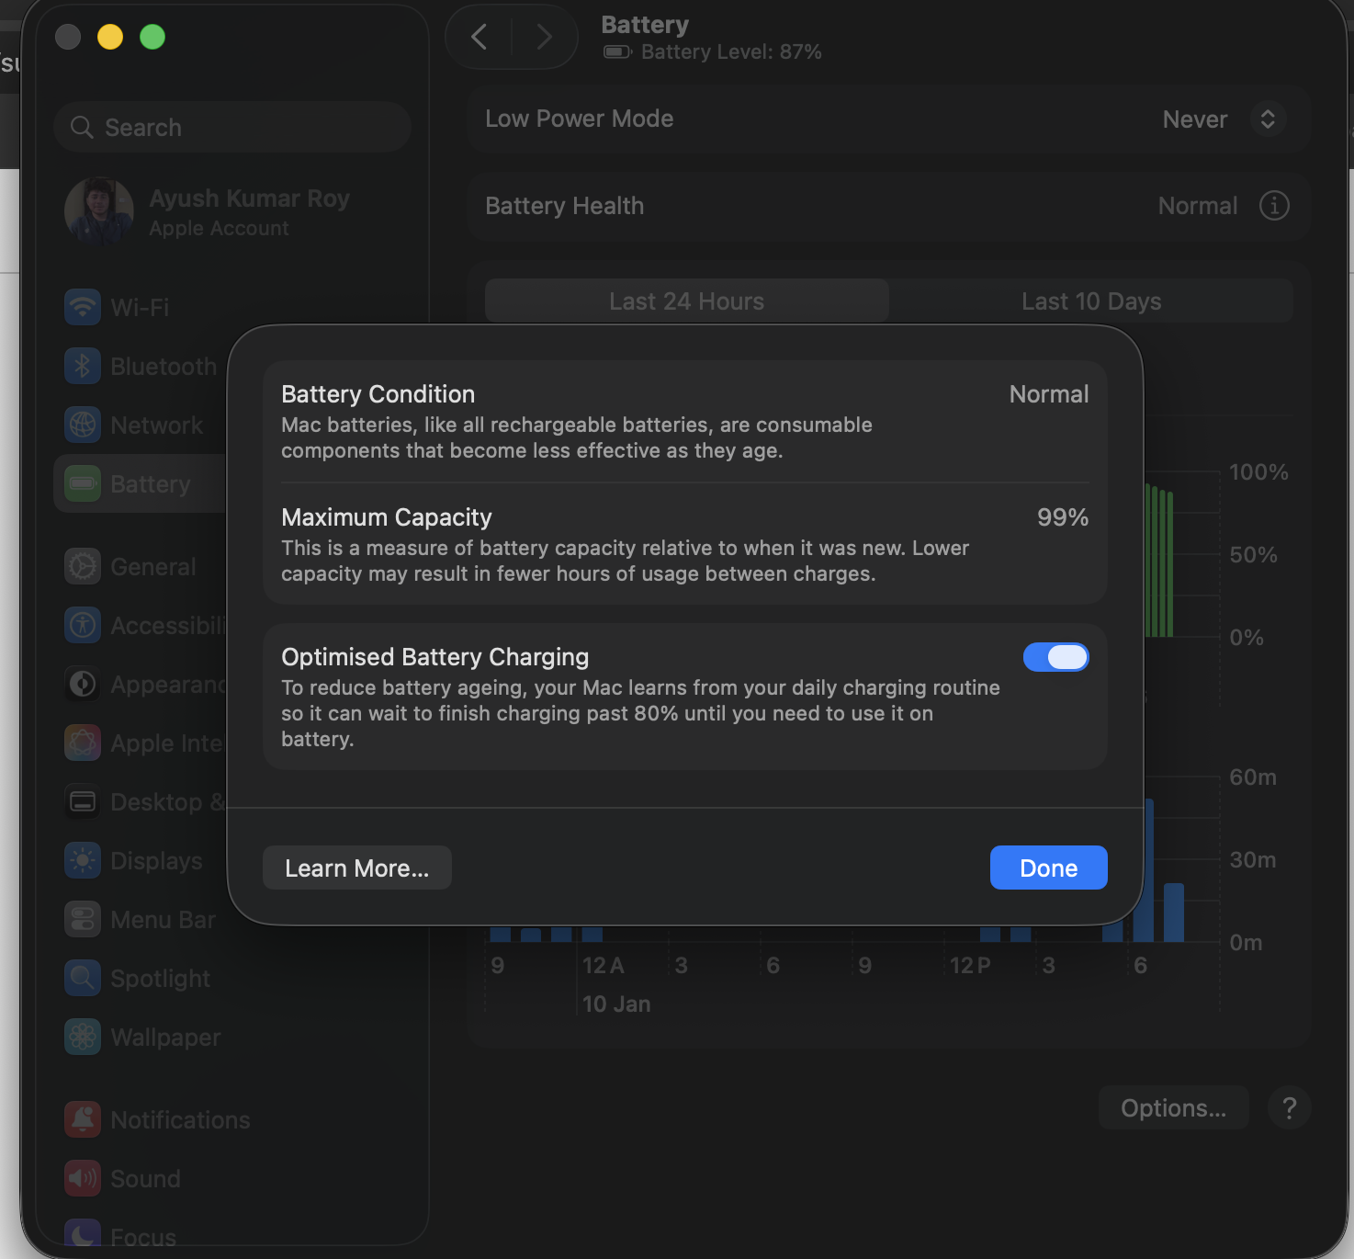Open Bluetooth settings icon in sidebar
The width and height of the screenshot is (1354, 1259).
point(83,366)
